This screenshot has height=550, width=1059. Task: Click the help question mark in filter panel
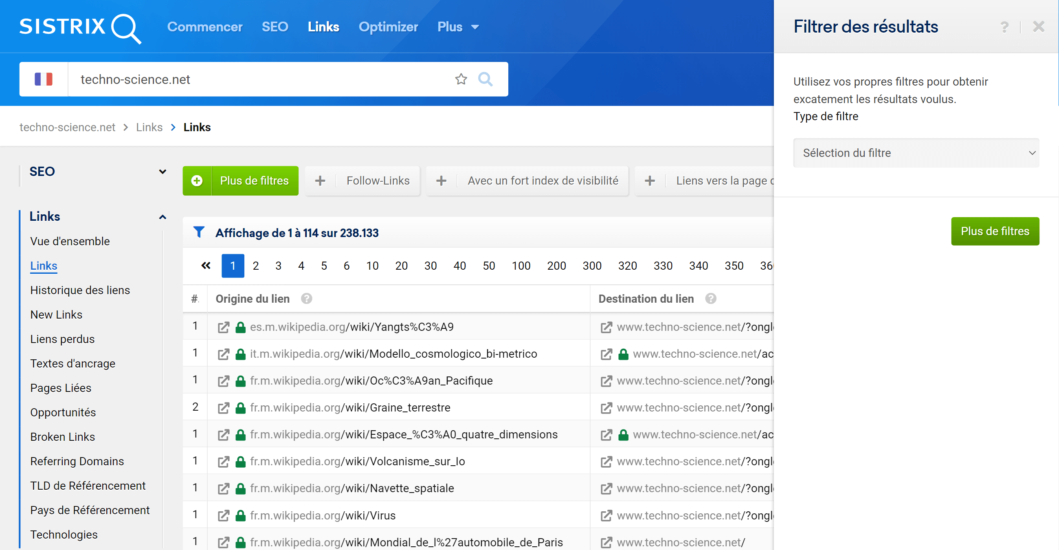(x=1004, y=27)
